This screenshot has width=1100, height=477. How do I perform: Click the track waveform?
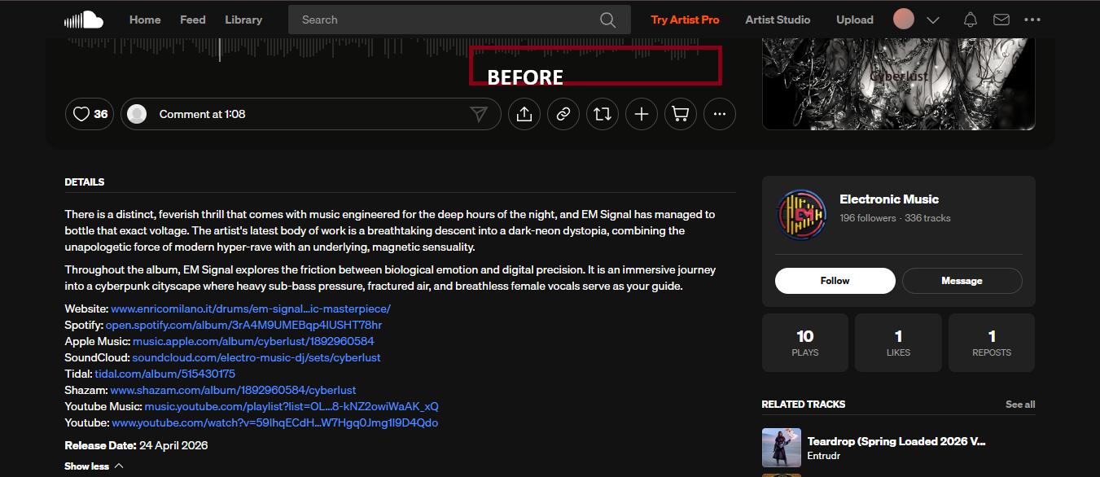383,50
